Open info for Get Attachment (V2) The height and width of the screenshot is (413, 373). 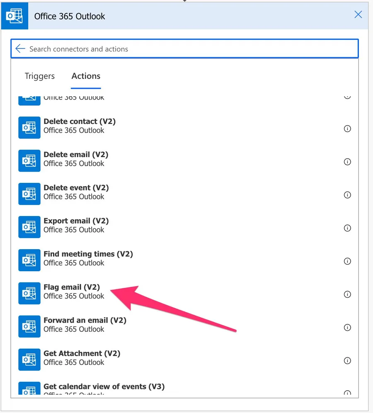point(347,361)
